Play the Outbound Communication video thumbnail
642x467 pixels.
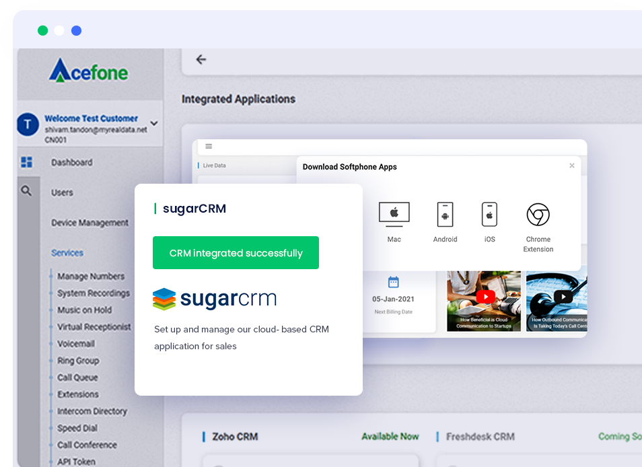[563, 297]
